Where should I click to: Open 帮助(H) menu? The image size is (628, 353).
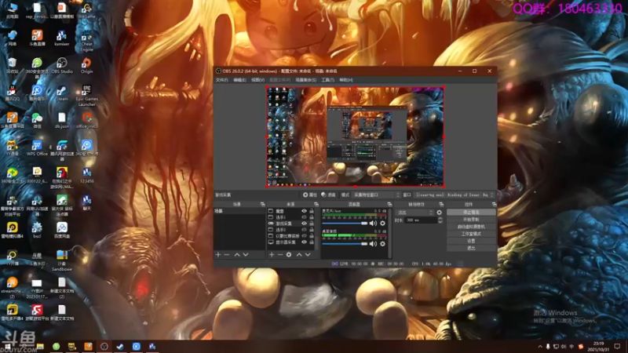[346, 80]
